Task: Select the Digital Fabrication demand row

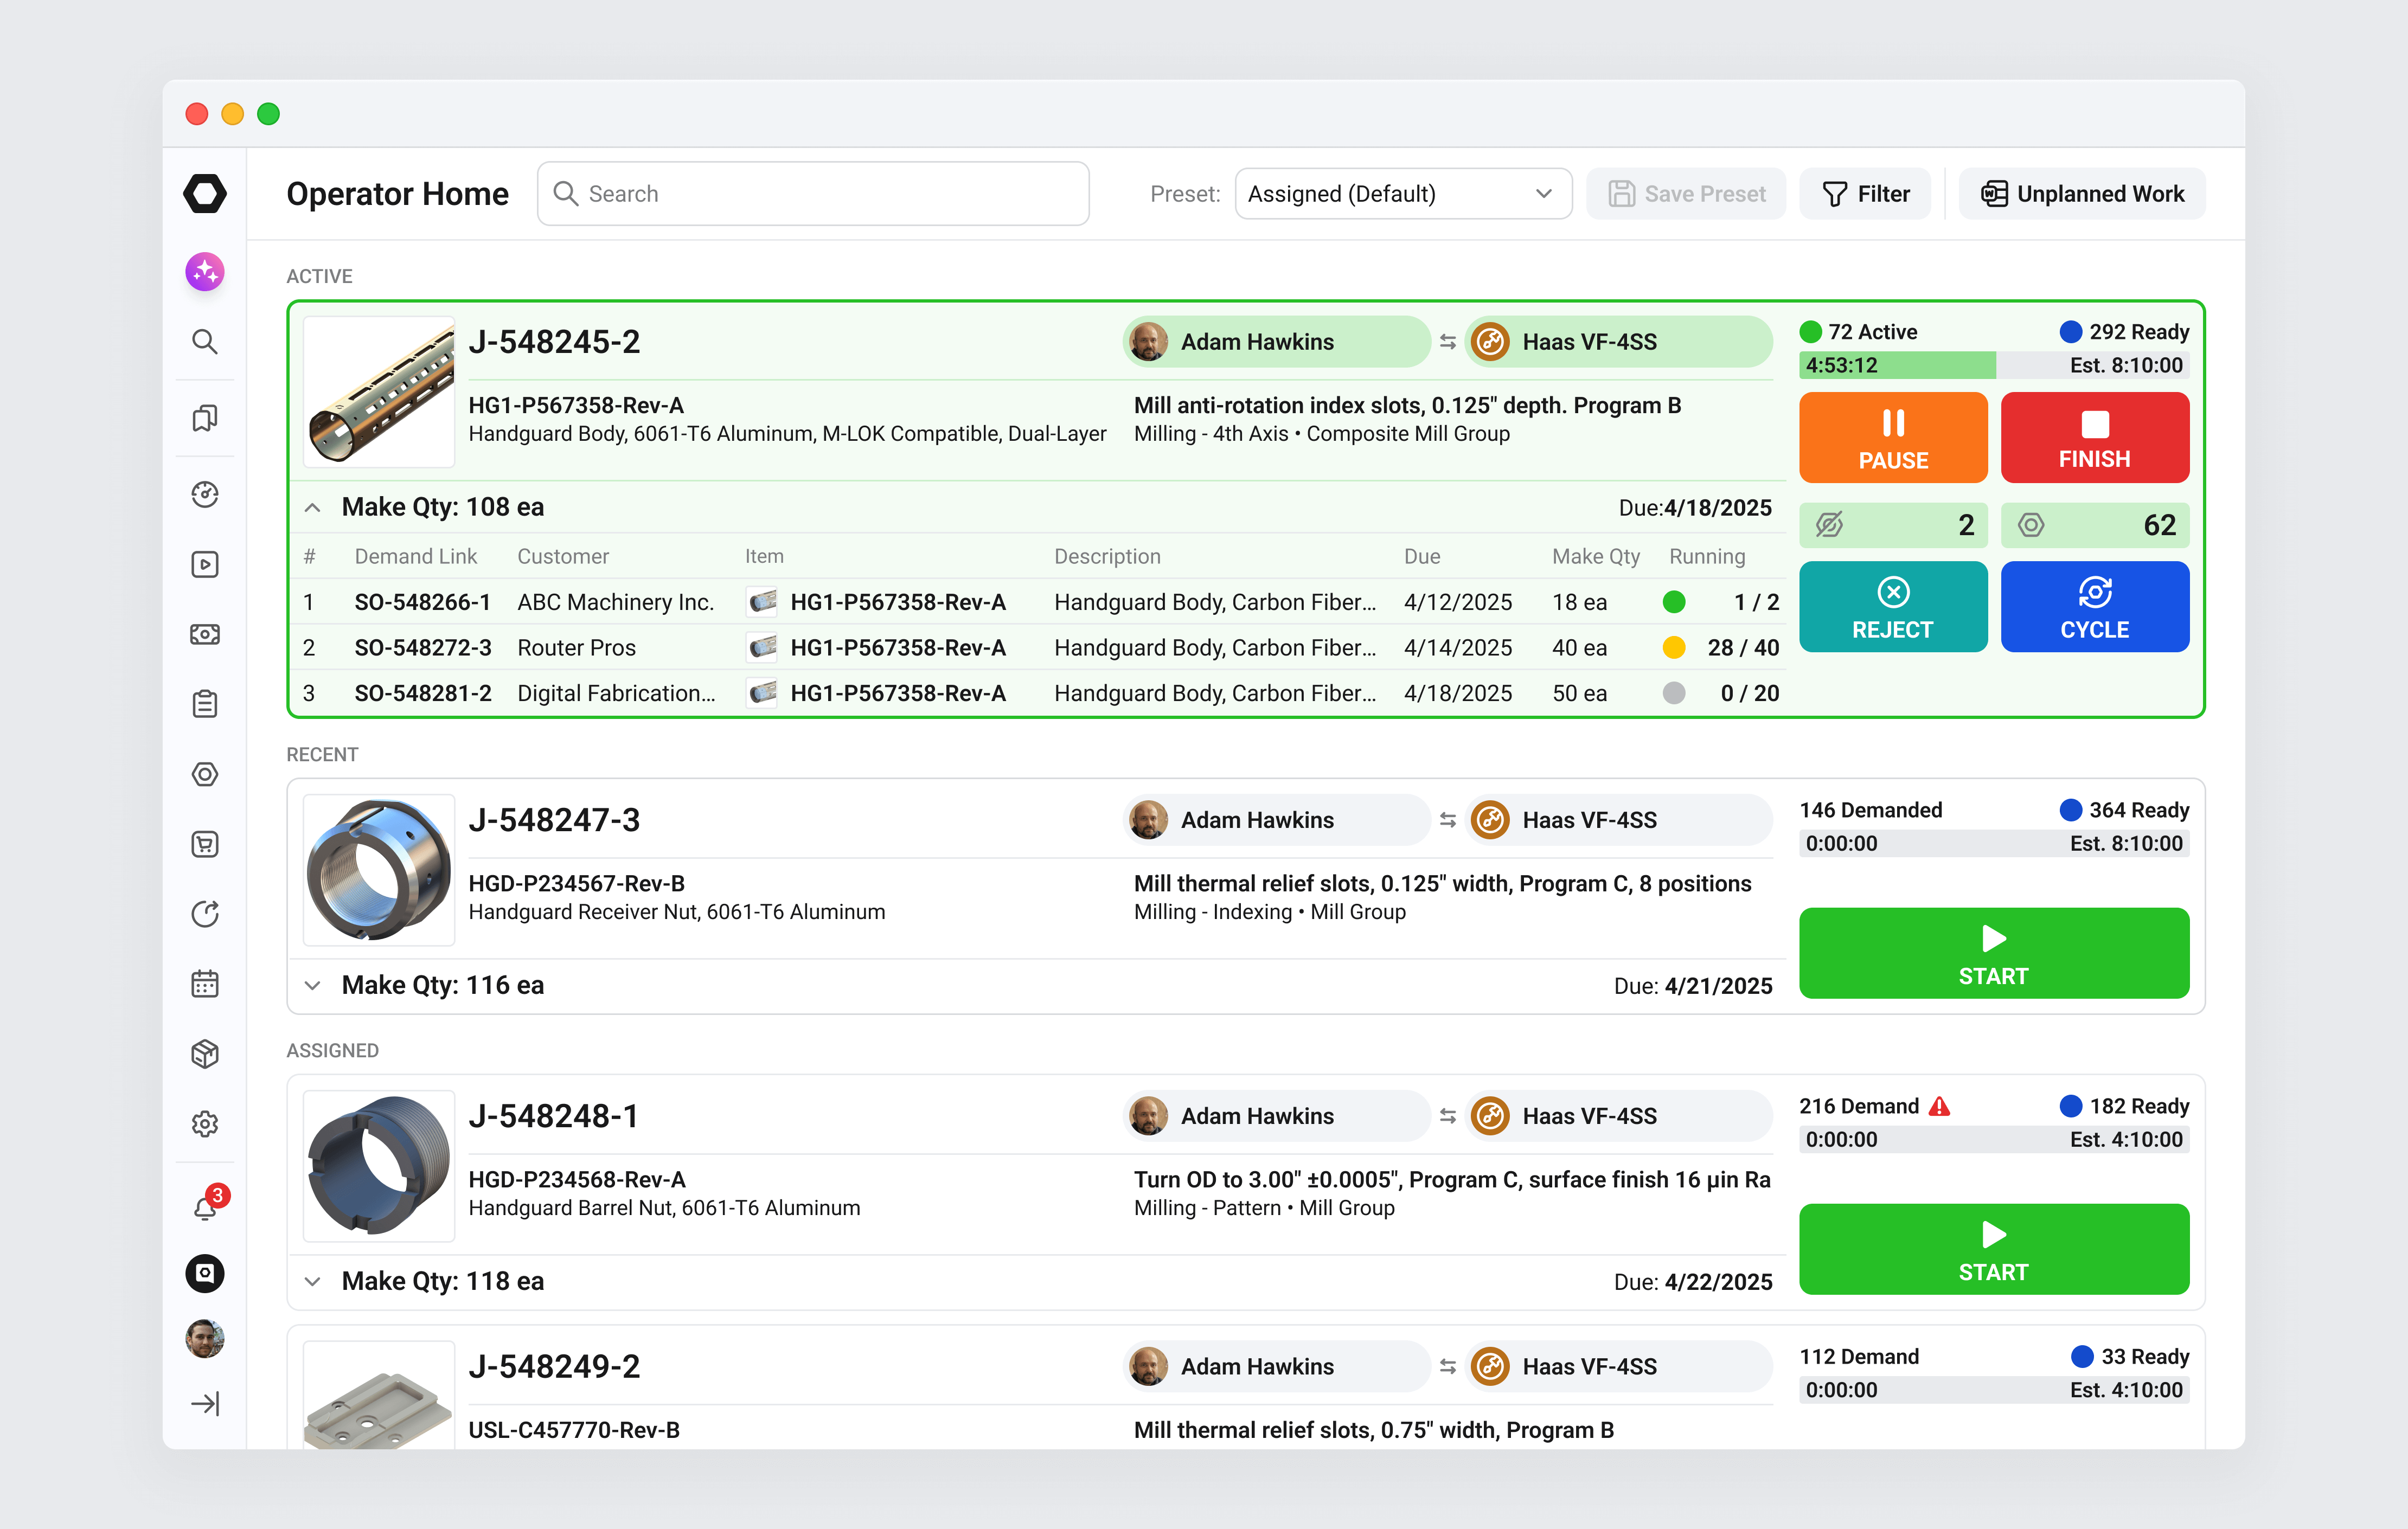Action: click(x=1040, y=694)
